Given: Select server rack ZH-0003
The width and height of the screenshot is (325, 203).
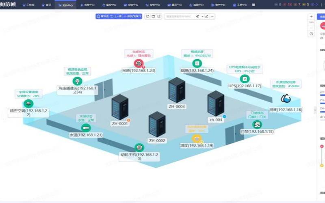Looking at the screenshot, I should click(177, 90).
